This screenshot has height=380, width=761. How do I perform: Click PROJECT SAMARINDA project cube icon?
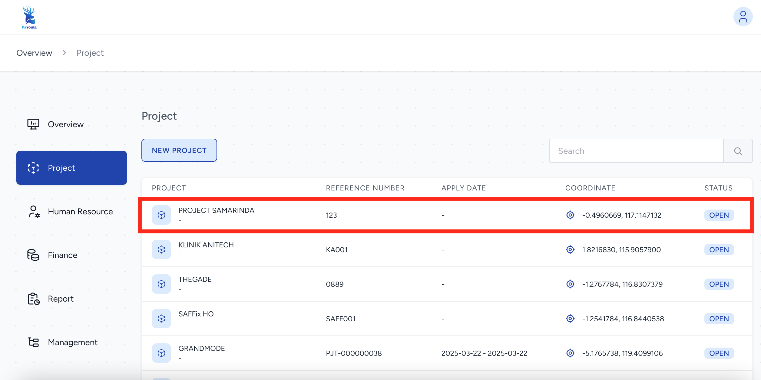161,215
